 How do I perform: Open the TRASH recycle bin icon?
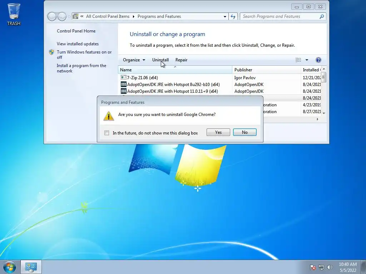coord(14,14)
